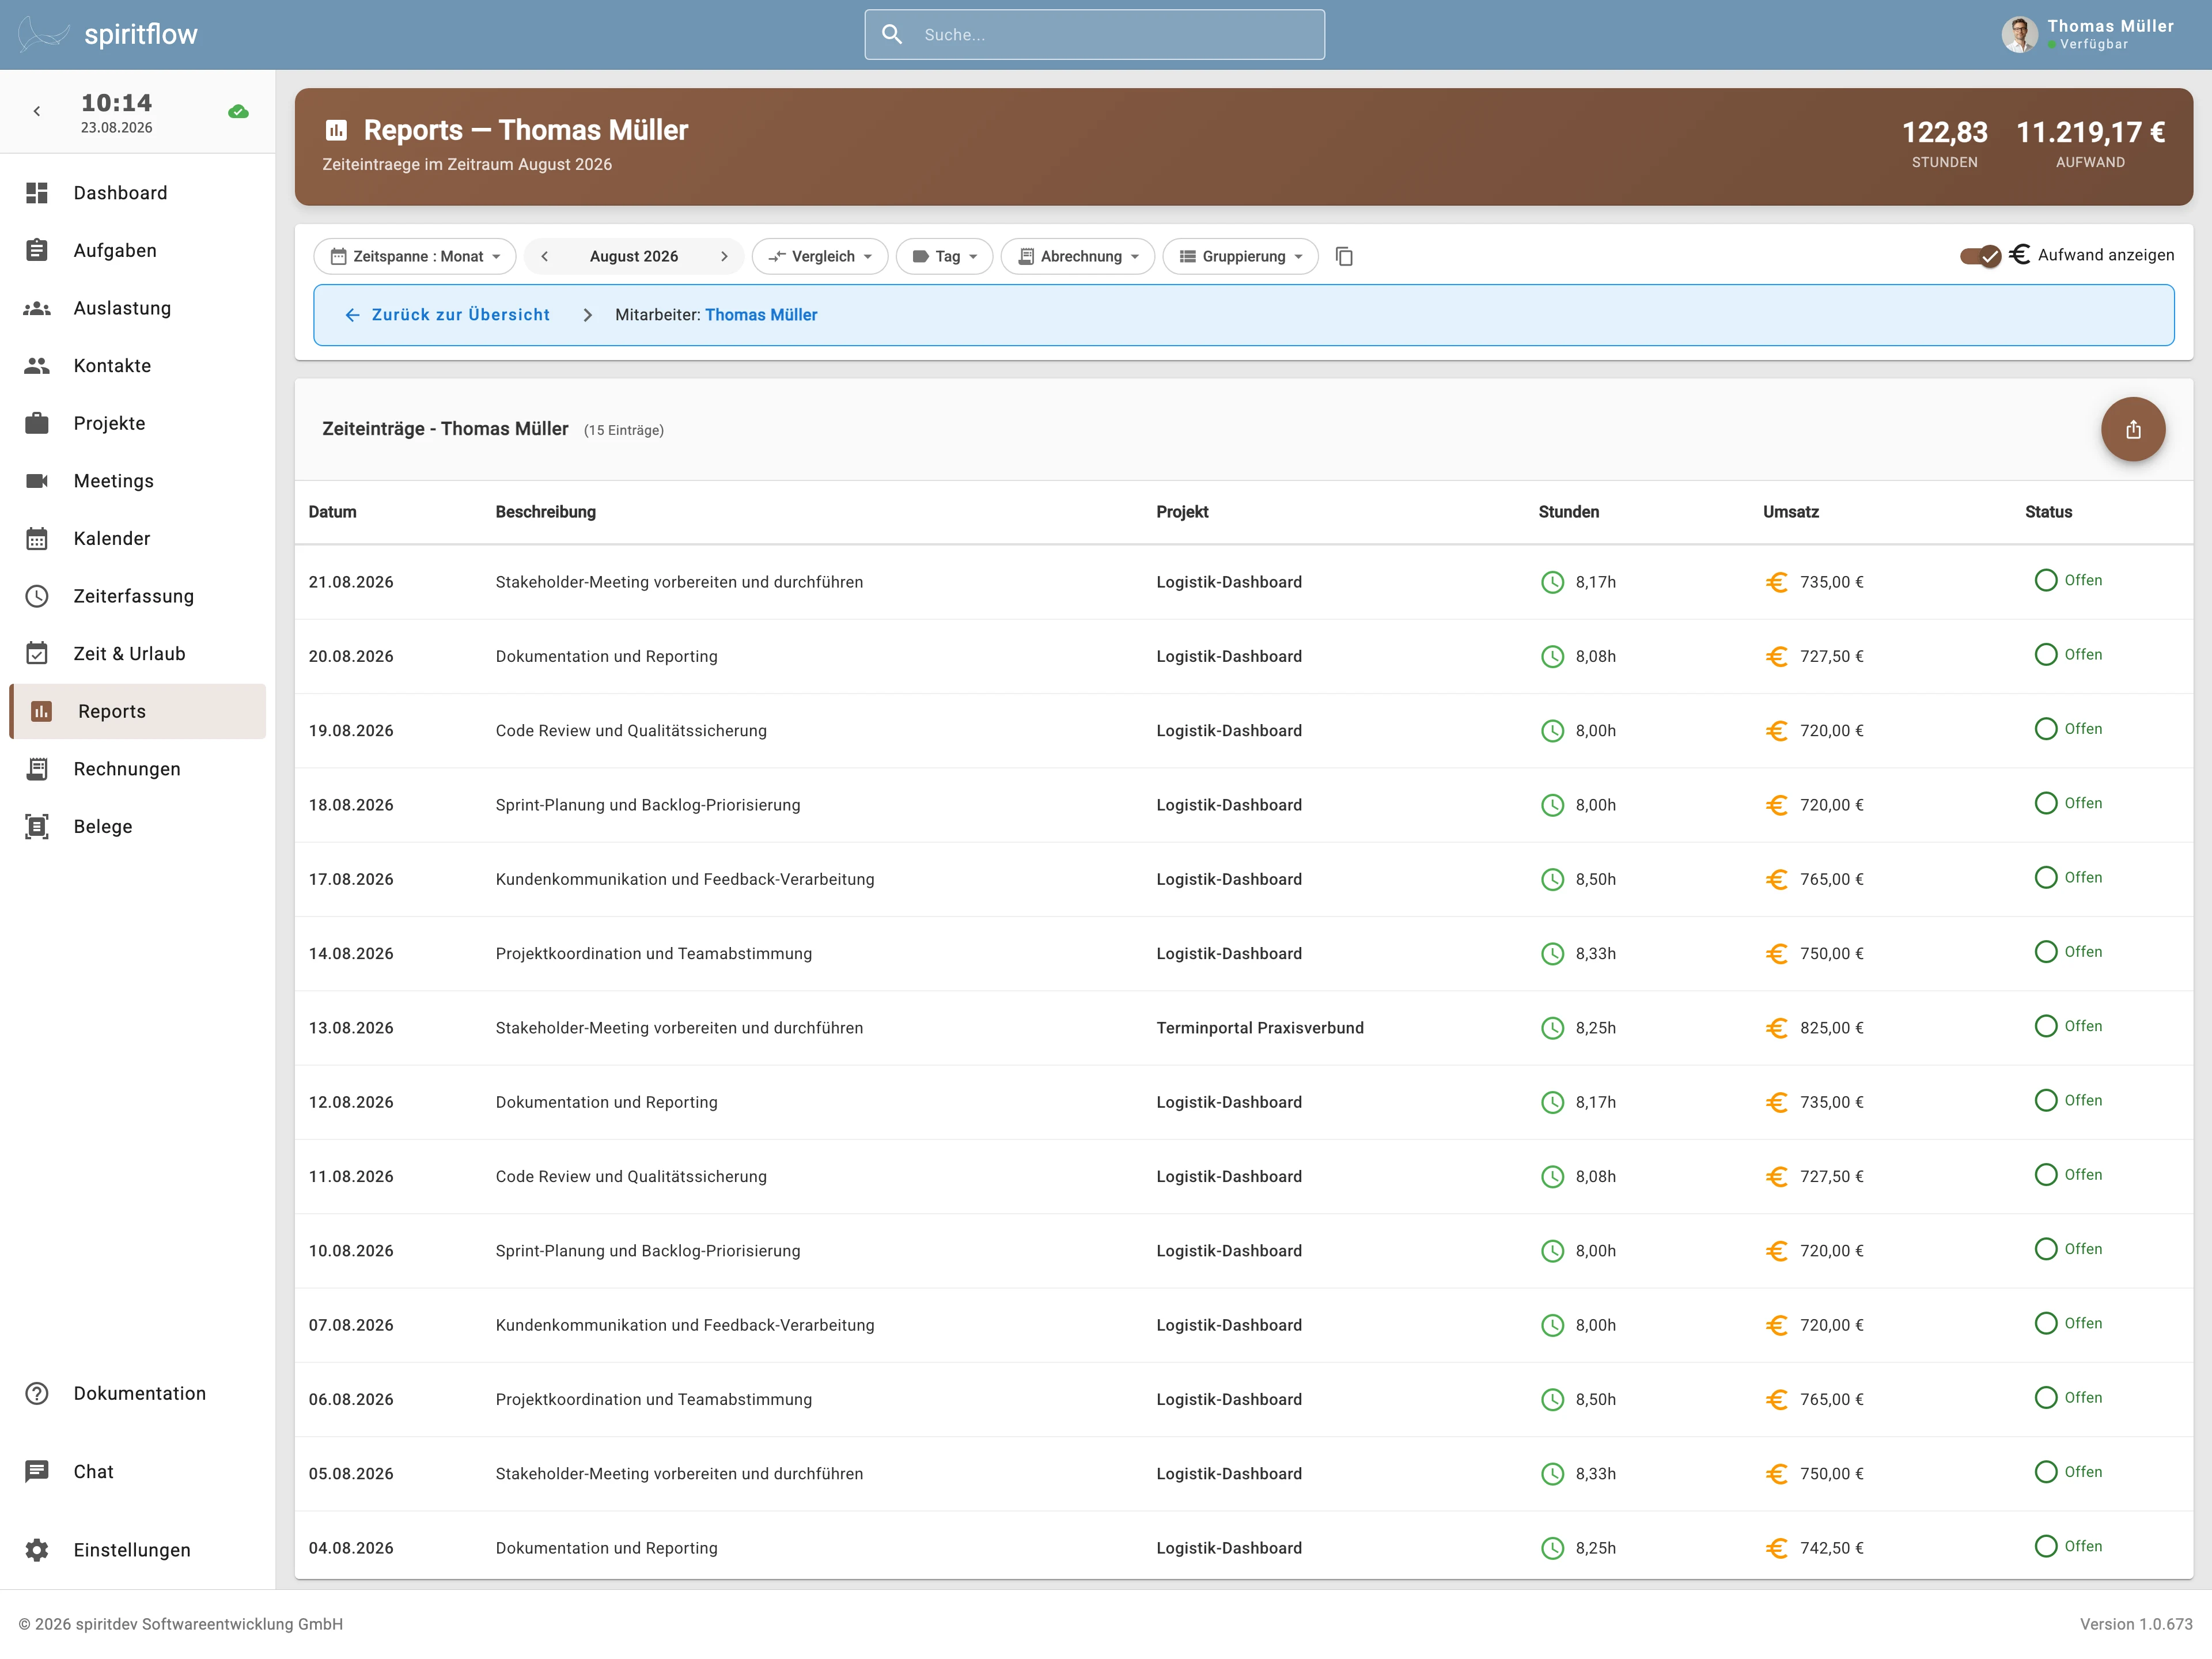This screenshot has width=2212, height=1659.
Task: Click the search magnifier icon
Action: [892, 34]
